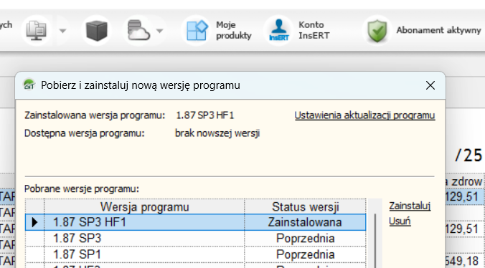Screen dimensions: 485x268
Task: Open Ustawienia aktualizacji programu link
Action: click(x=365, y=115)
